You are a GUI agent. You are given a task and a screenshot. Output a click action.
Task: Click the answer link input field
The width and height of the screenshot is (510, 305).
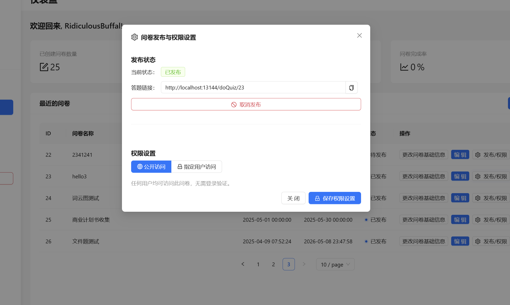point(253,88)
